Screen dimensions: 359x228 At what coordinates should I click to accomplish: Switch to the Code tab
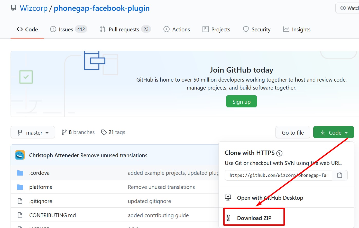pos(27,29)
